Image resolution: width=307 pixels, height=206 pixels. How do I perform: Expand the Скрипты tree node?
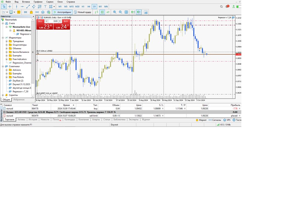pyautogui.click(x=3, y=95)
